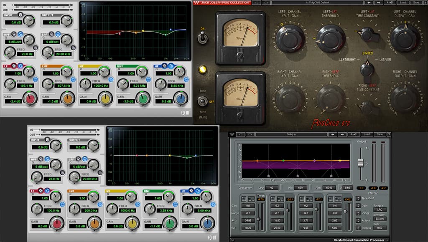Image resolution: width=428 pixels, height=242 pixels.
Task: Click threshold slider of C4 band at -47.8
Action: coord(258,219)
